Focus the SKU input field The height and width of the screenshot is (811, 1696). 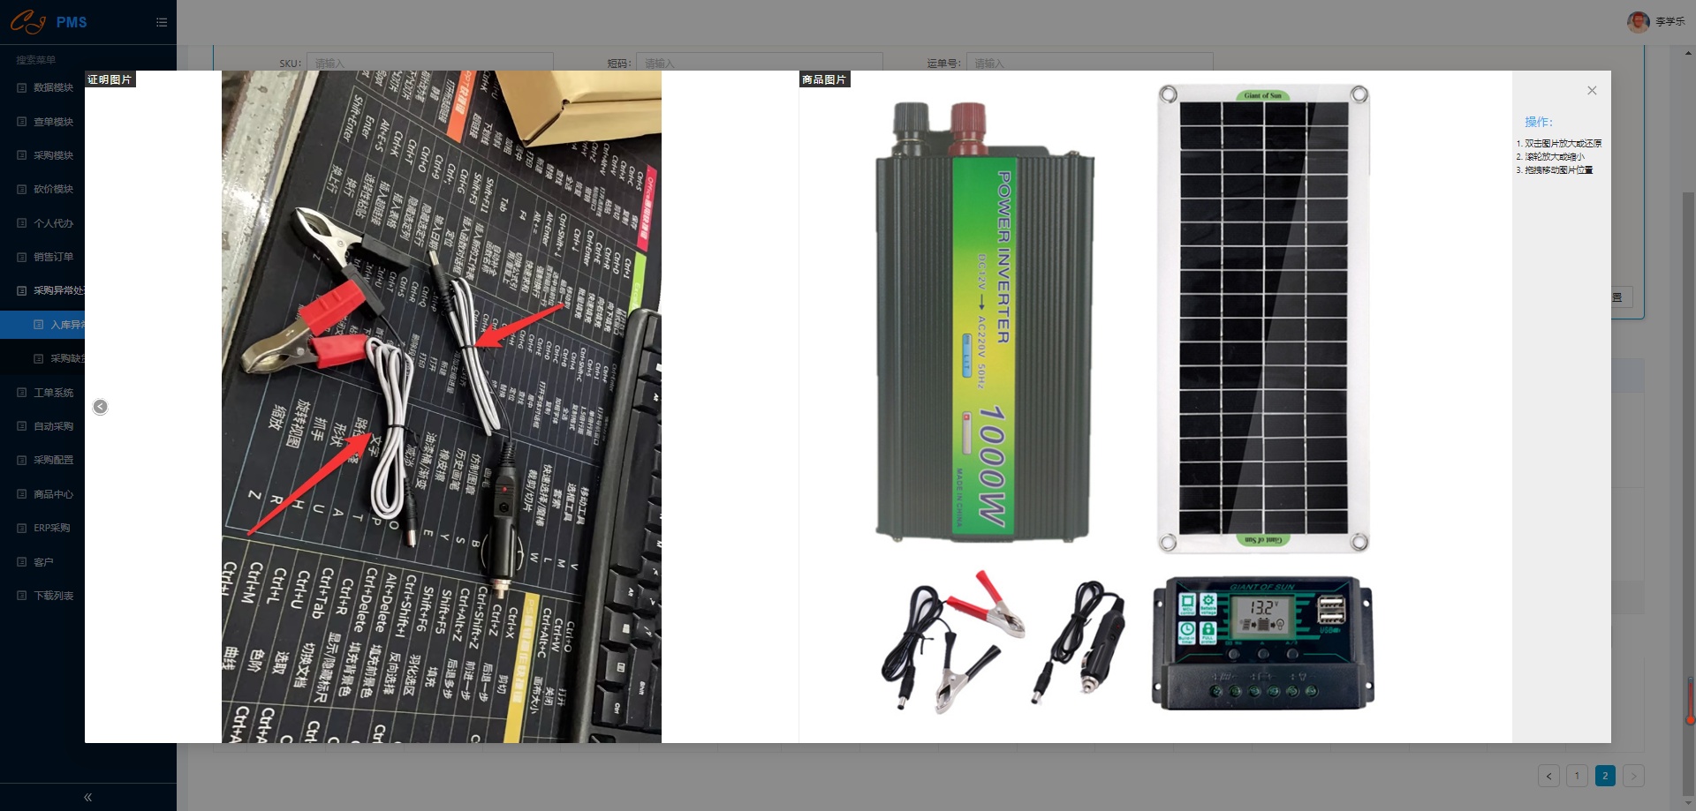pos(429,63)
